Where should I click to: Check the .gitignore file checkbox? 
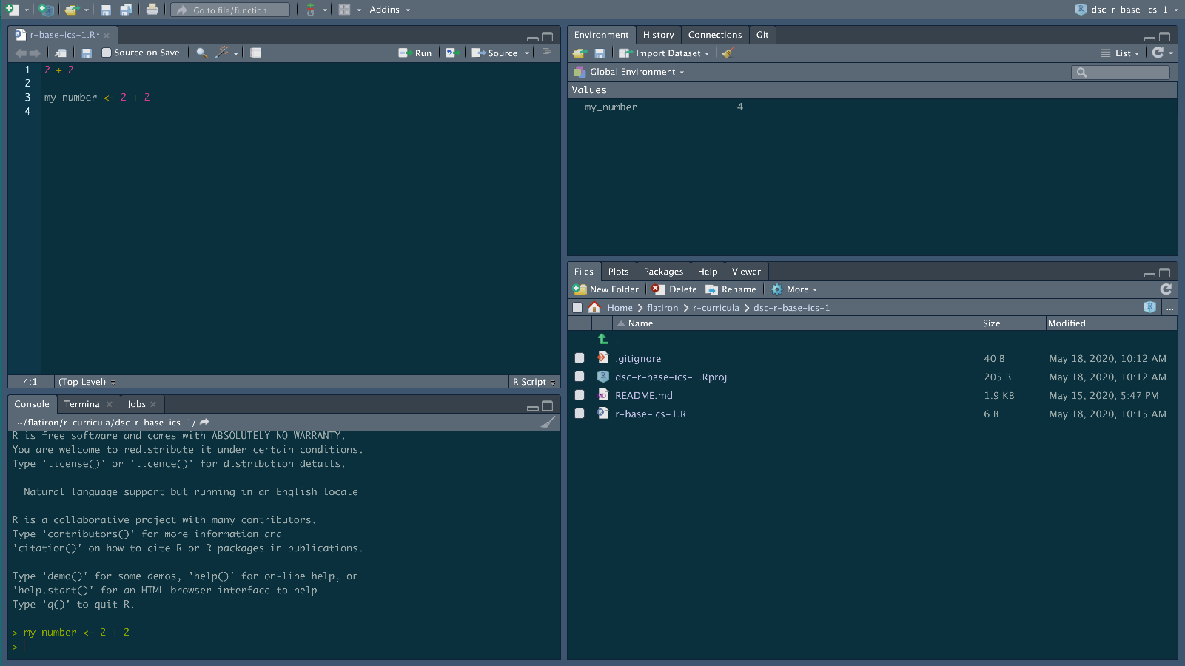coord(580,358)
